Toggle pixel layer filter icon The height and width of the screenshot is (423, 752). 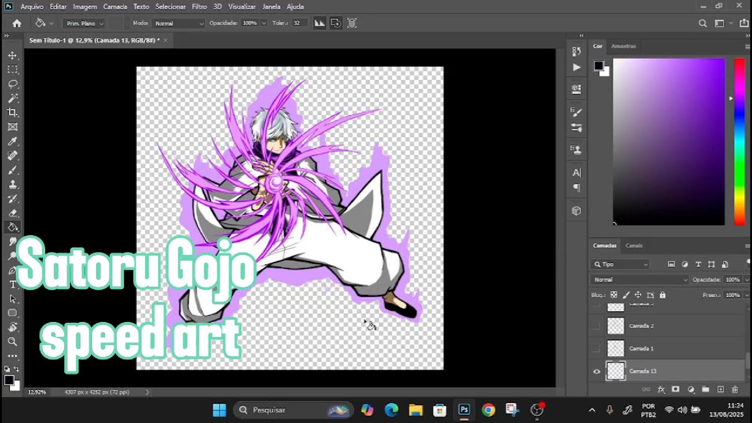point(672,264)
